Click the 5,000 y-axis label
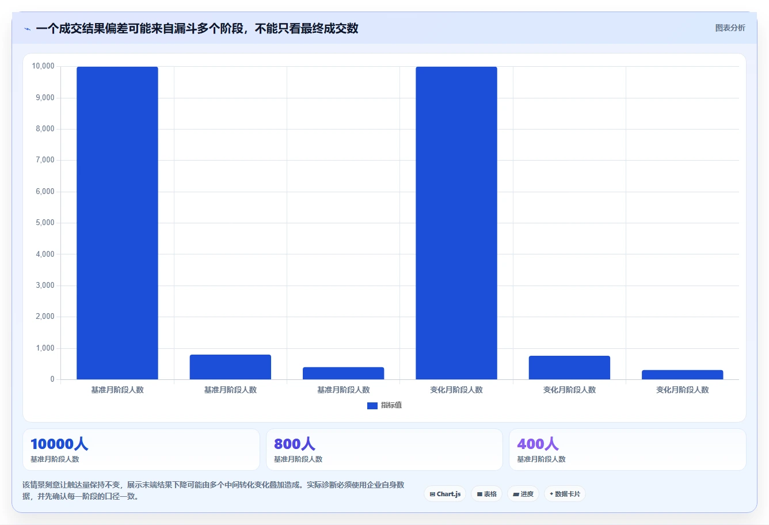The height and width of the screenshot is (525, 769). click(45, 223)
